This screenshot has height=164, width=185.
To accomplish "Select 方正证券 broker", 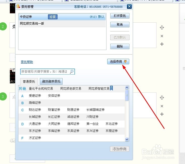I will [x=35, y=138].
